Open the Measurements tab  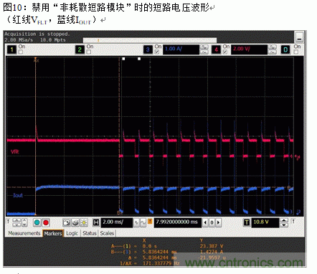tap(24, 233)
